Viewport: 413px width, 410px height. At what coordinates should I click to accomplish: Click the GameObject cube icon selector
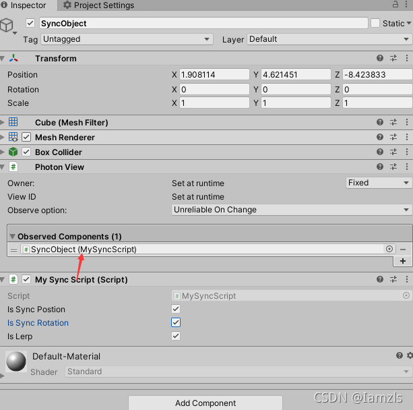(7, 26)
